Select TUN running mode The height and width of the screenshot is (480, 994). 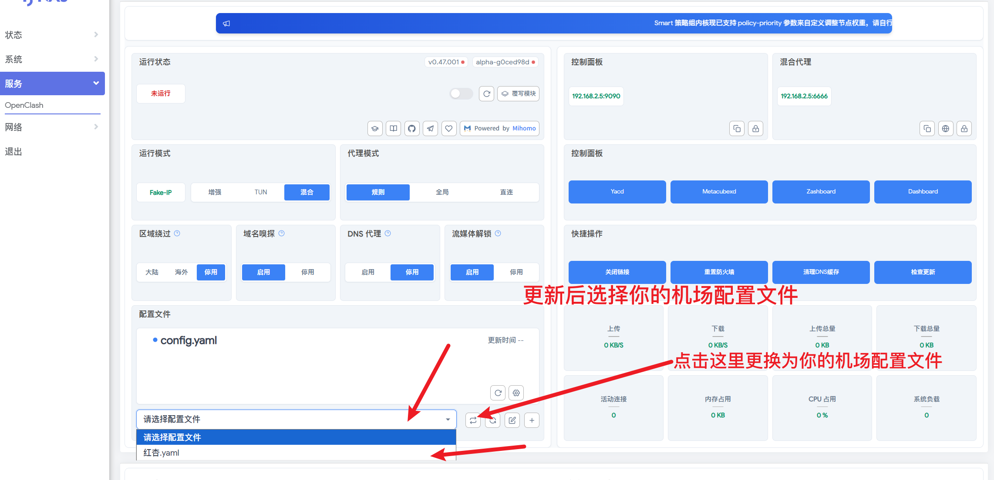[261, 192]
